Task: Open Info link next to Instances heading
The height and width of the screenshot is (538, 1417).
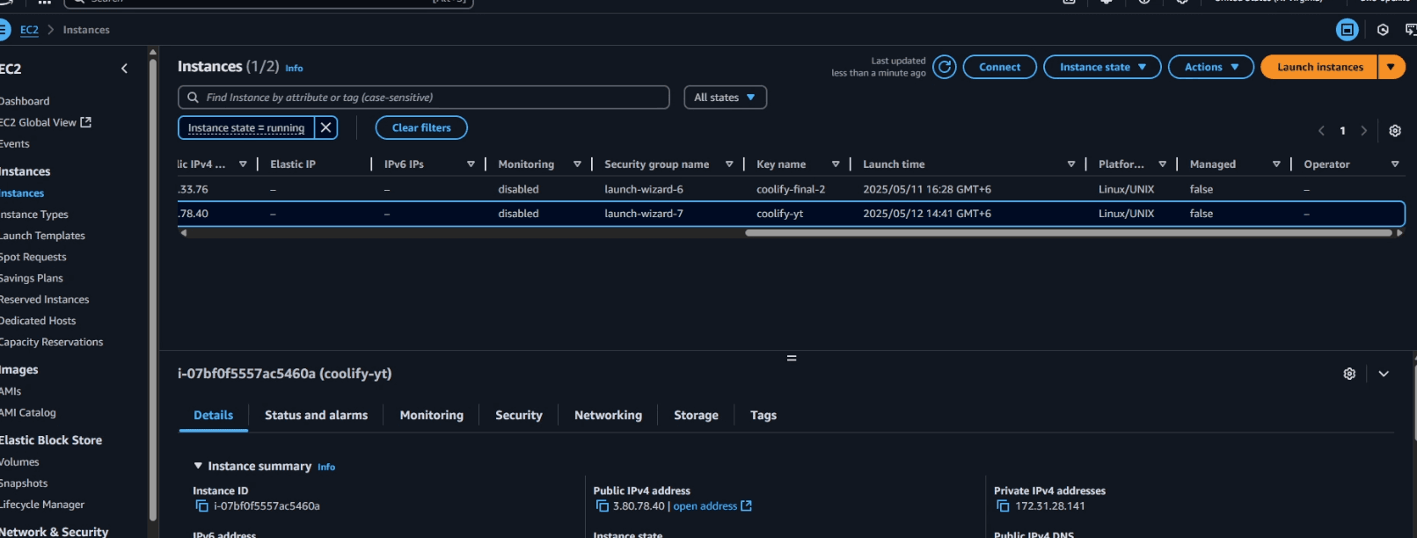Action: click(294, 68)
